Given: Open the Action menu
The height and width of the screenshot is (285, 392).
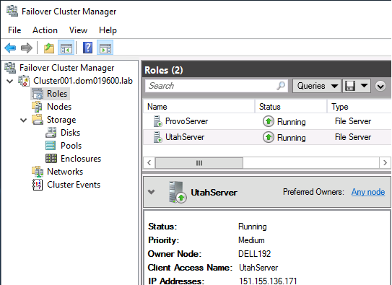Looking at the screenshot, I should click(45, 30).
